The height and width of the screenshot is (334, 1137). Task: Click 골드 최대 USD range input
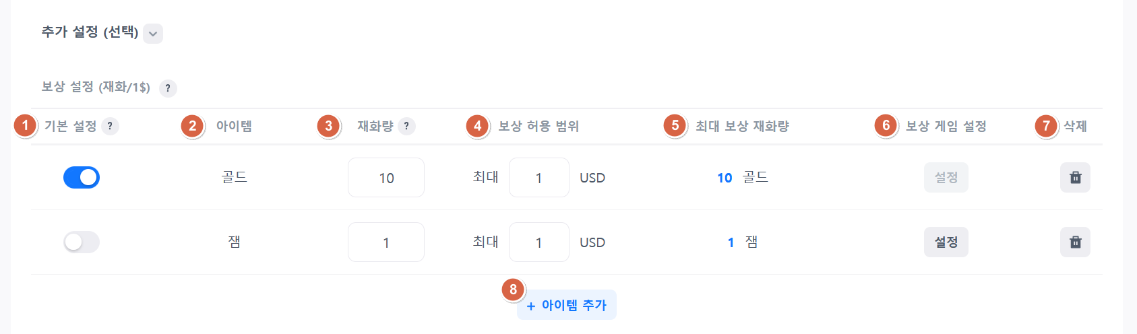pyautogui.click(x=539, y=178)
